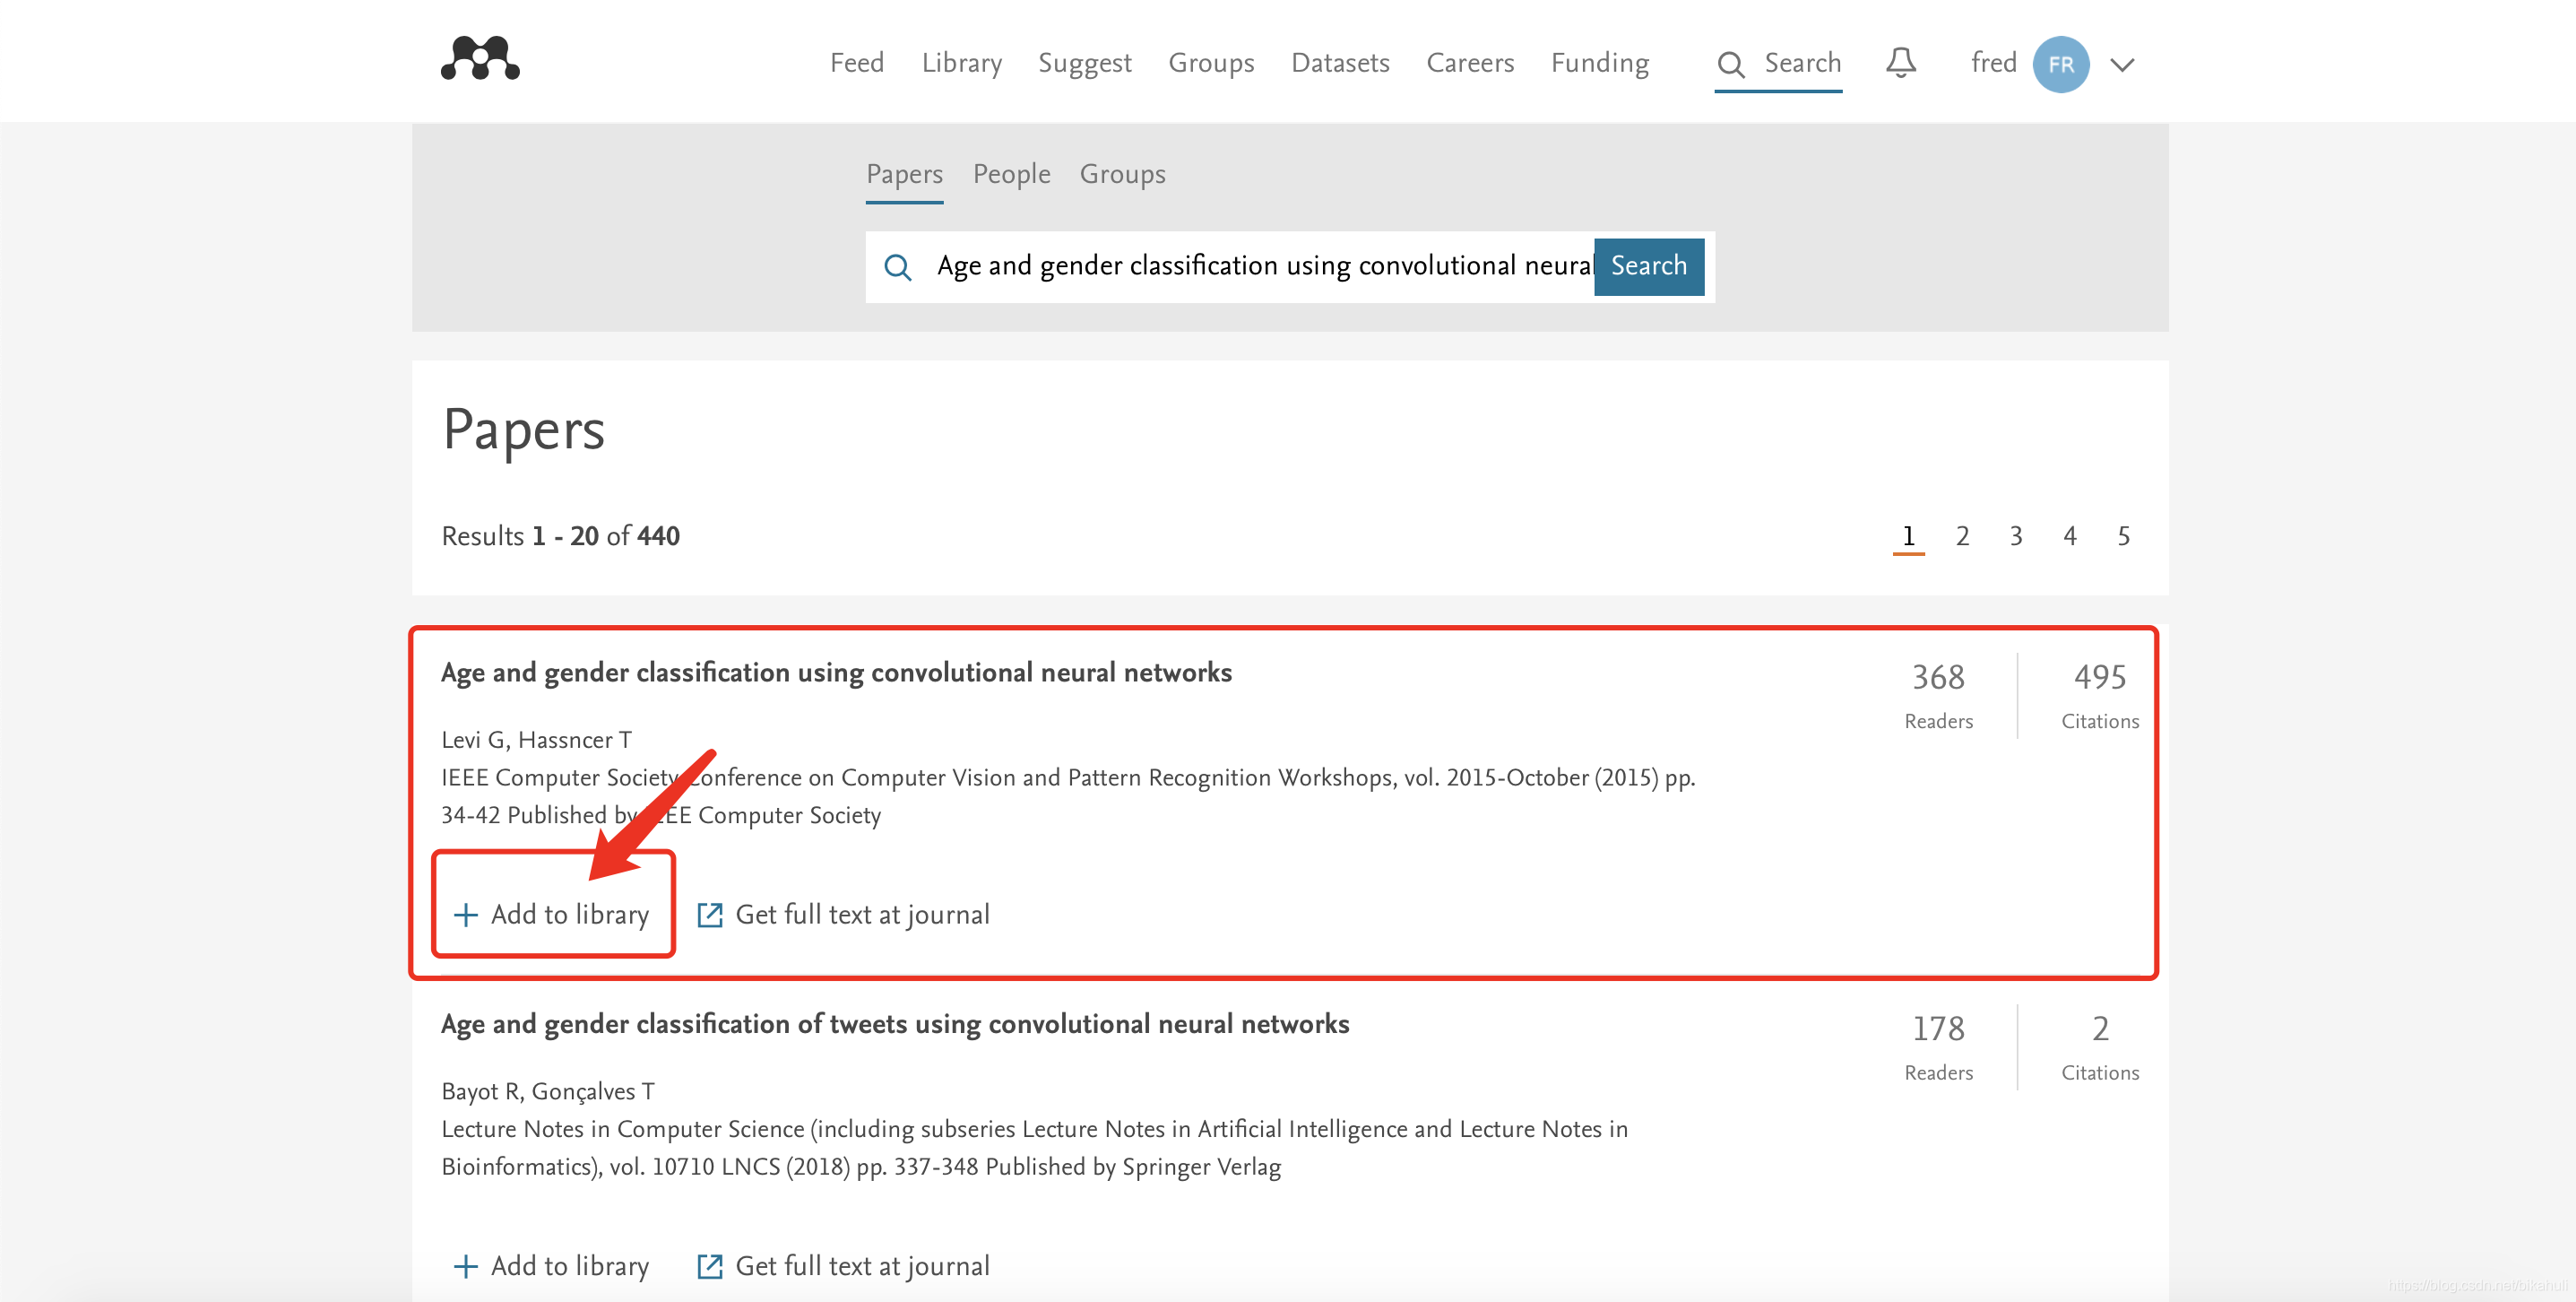Click the magnifier icon beside Search in navbar
Screen dimensions: 2576x1302
click(x=1731, y=64)
